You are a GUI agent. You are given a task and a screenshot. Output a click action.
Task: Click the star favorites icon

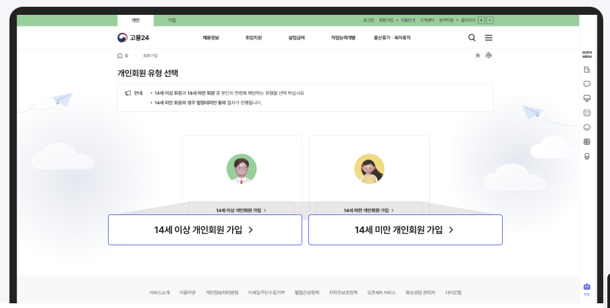[x=478, y=55]
